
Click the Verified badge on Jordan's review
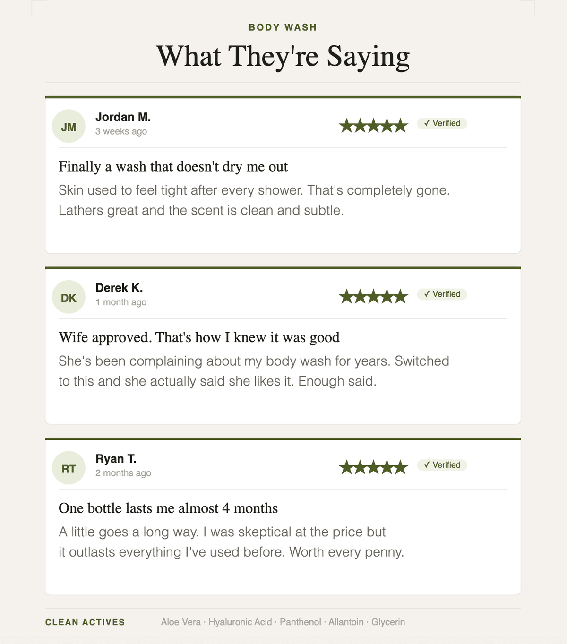click(x=442, y=123)
